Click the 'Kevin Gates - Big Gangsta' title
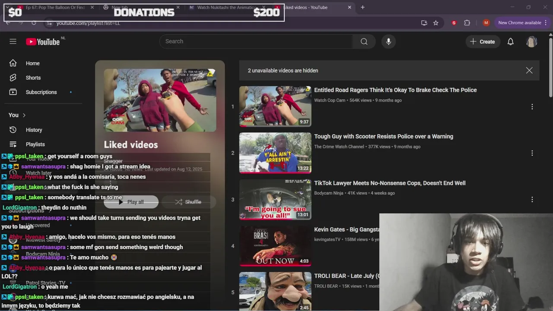553x311 pixels. click(346, 229)
